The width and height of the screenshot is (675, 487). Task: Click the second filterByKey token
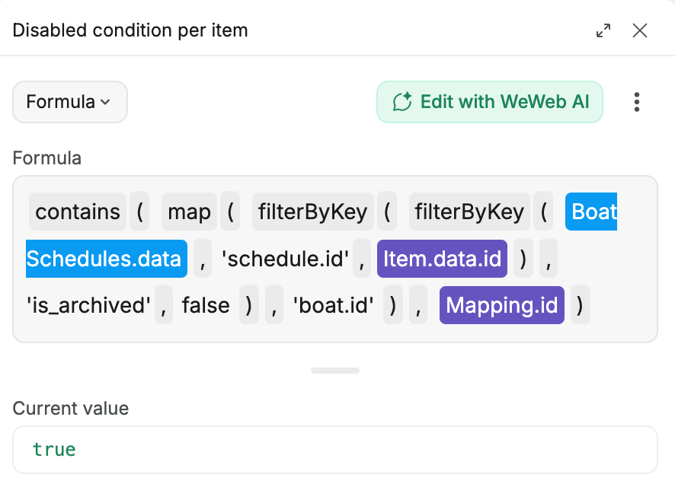coord(469,212)
